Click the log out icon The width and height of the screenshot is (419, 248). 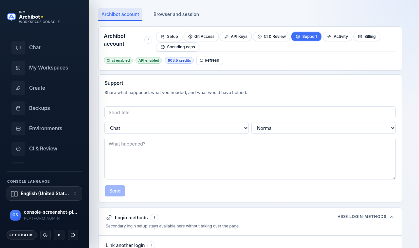click(73, 235)
